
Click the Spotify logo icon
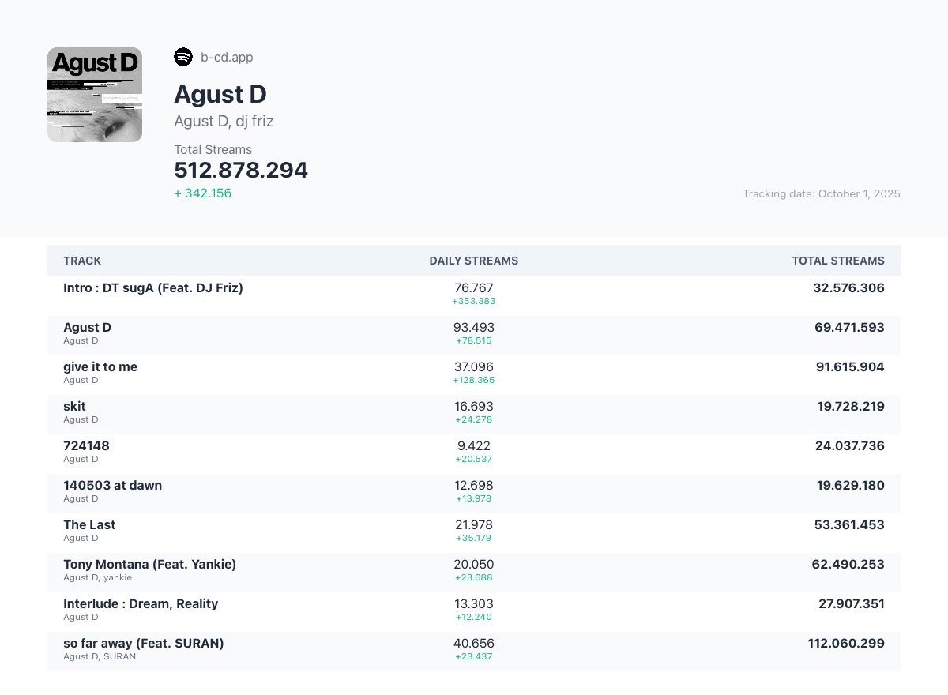click(x=183, y=57)
